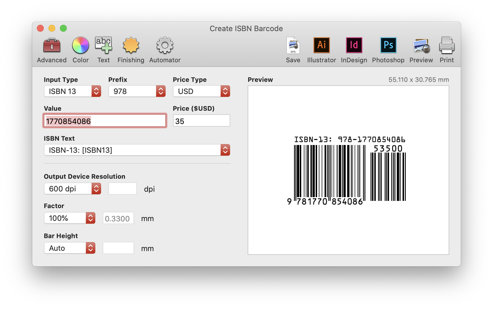Send barcode to Illustrator
The height and width of the screenshot is (309, 493).
321,50
